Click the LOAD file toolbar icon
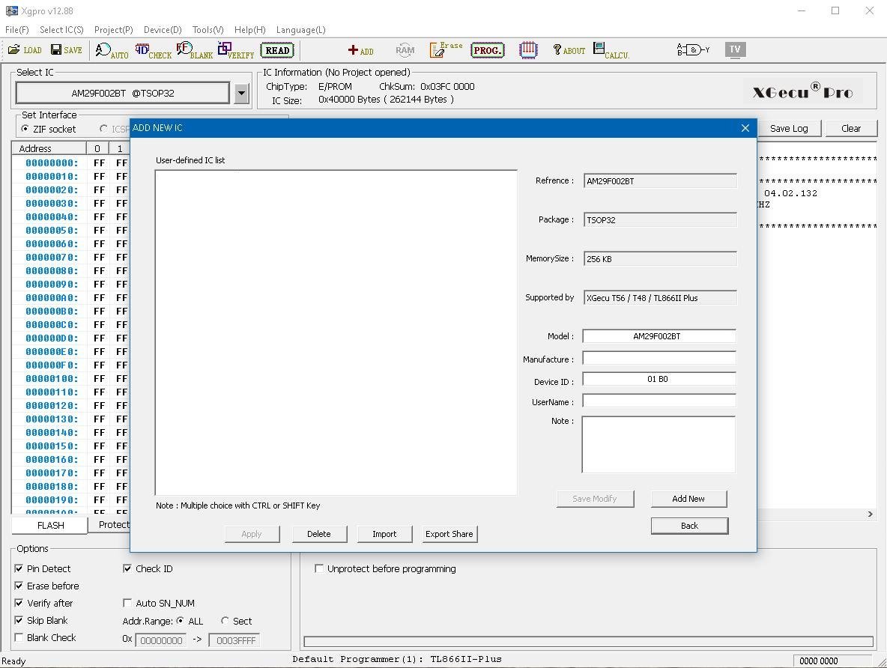The height and width of the screenshot is (668, 887). tap(25, 50)
